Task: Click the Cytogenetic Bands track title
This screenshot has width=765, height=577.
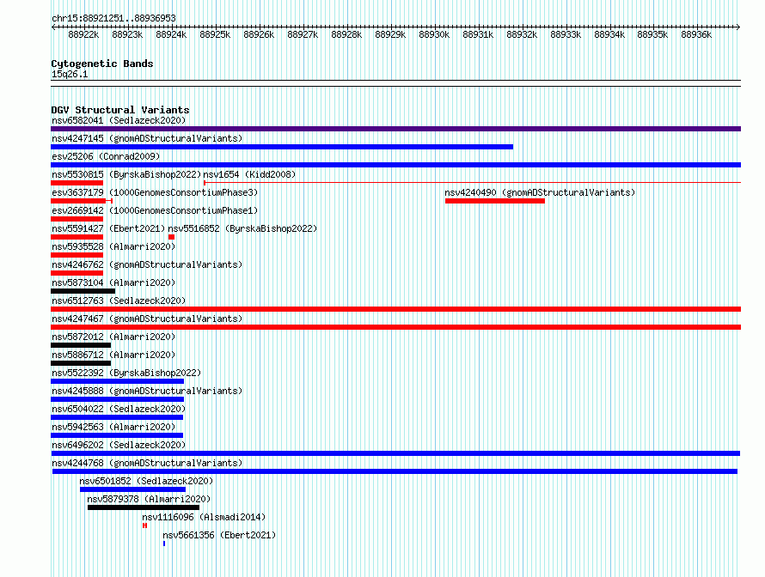Action: pos(102,64)
